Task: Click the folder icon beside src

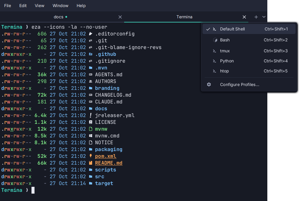Action: 91,176
